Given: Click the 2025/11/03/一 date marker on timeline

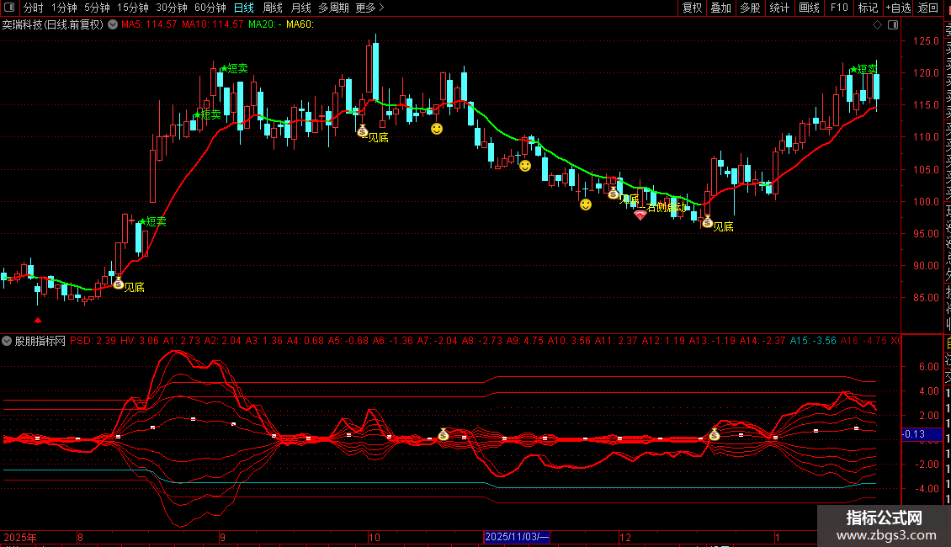Looking at the screenshot, I should point(517,537).
